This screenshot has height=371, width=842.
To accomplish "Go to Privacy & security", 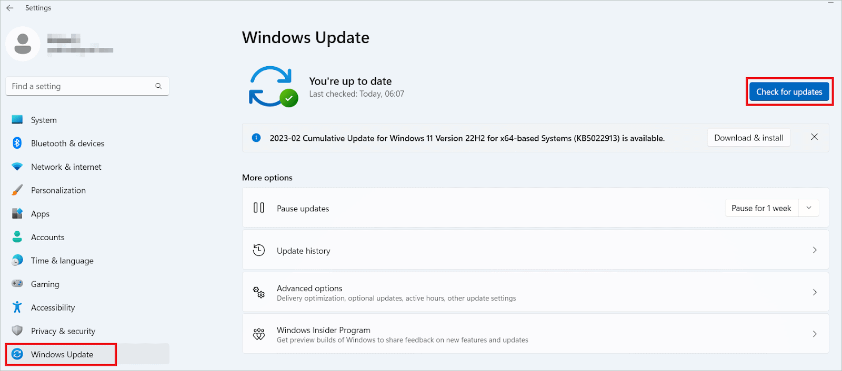I will point(87,331).
